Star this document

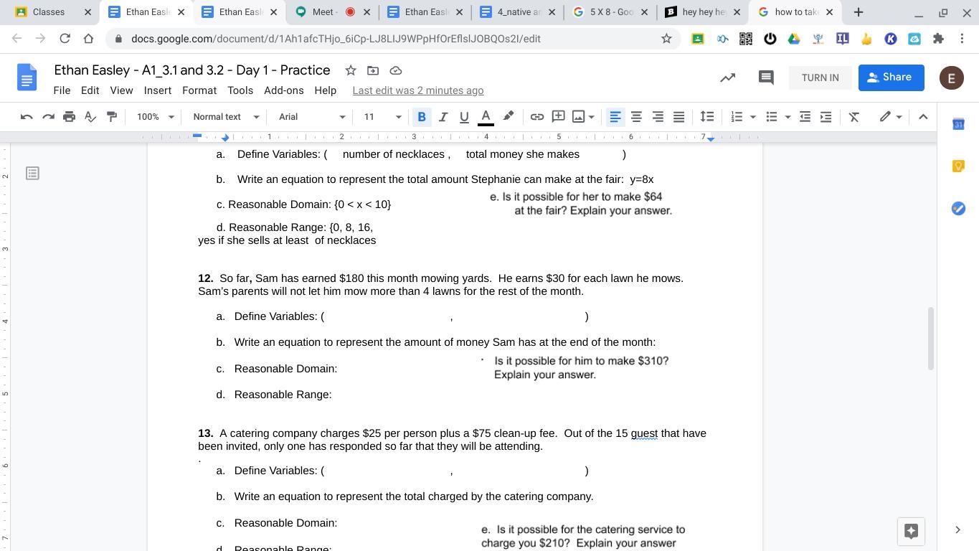point(351,70)
